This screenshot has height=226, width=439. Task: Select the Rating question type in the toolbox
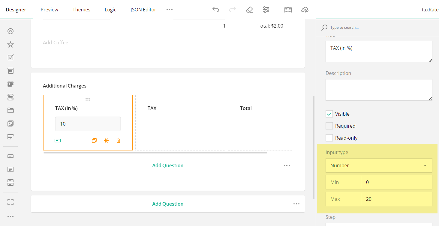point(10,44)
